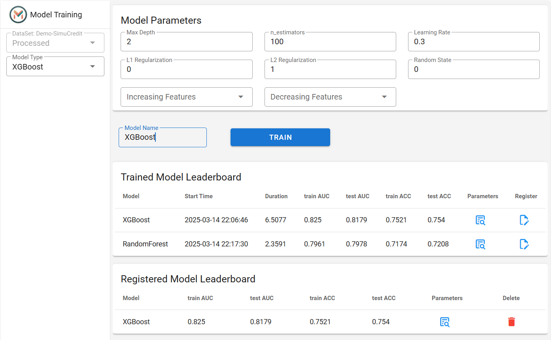Click the Model Training logo icon
The image size is (552, 340).
tap(18, 15)
